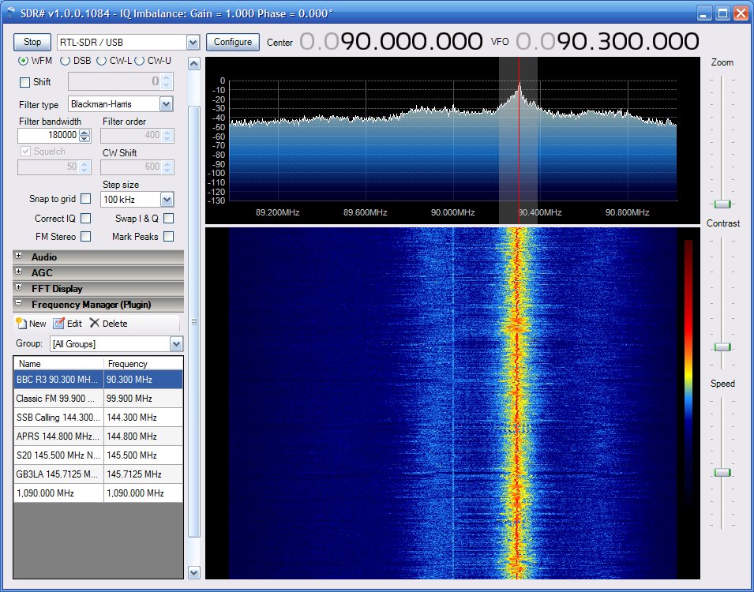Enable the FM Stereo checkbox
754x592 pixels.
click(x=86, y=236)
